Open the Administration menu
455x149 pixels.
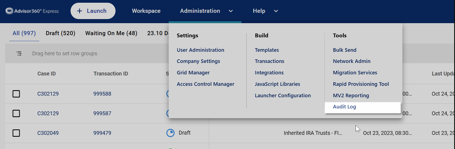coord(200,11)
